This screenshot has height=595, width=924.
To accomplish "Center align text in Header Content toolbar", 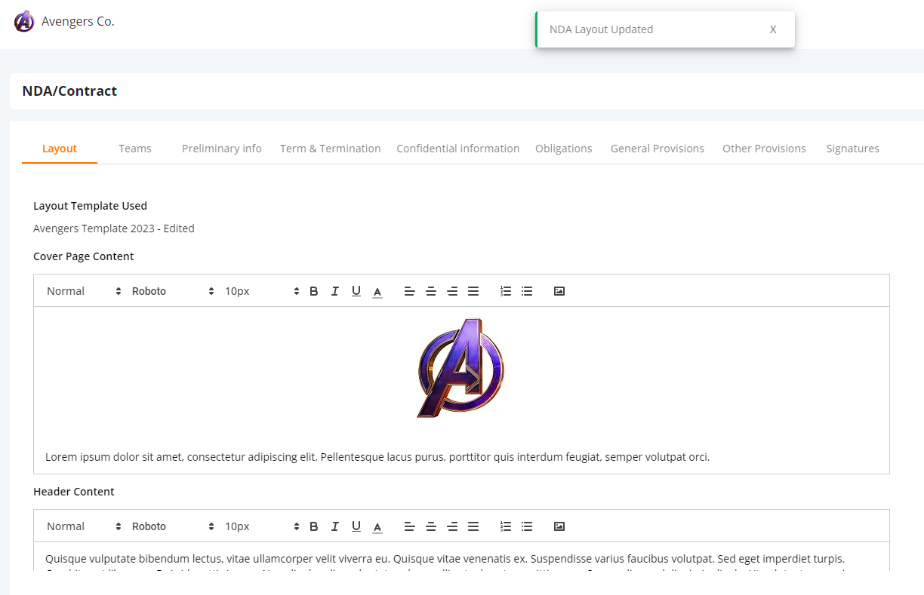I will tap(431, 526).
